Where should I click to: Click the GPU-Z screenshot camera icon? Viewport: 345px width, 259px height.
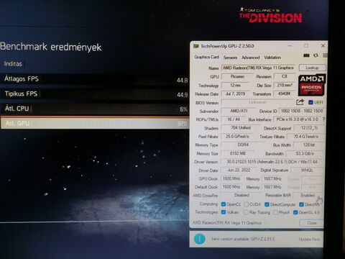click(306, 55)
